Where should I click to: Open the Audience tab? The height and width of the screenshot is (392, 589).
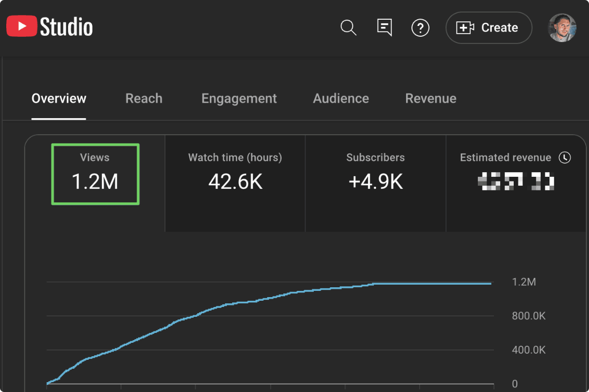coord(341,99)
